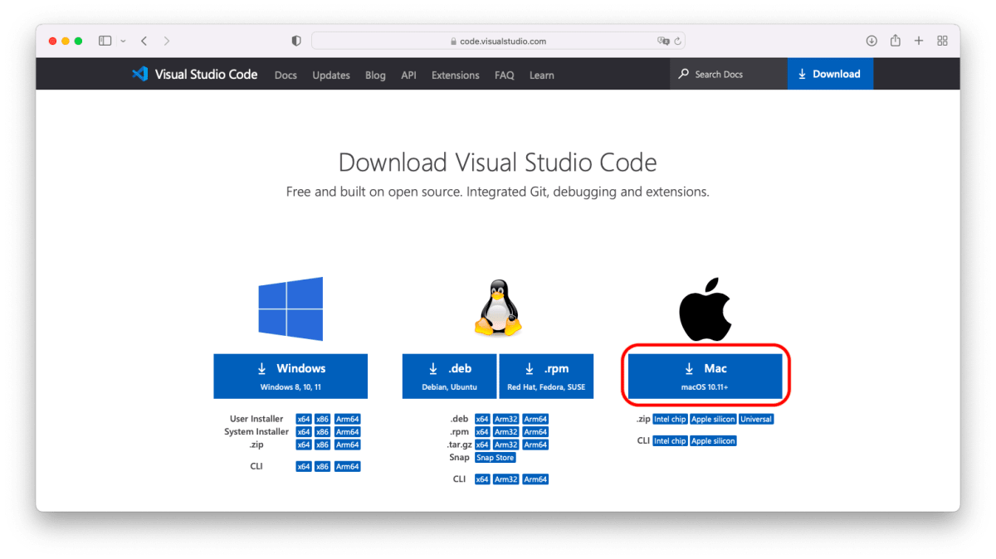This screenshot has height=559, width=996.
Task: Click the translate icon in the address bar
Action: [662, 41]
